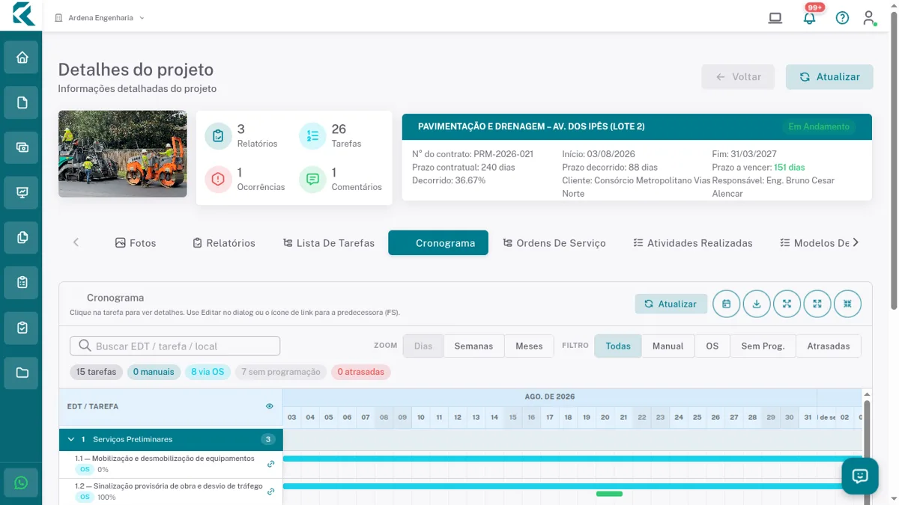899x505 pixels.
Task: Set zoom to Semanas
Action: (473, 346)
